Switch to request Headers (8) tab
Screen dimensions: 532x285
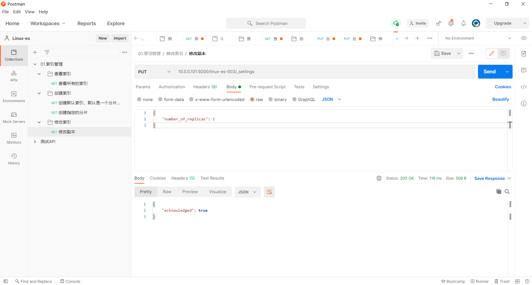pyautogui.click(x=205, y=87)
